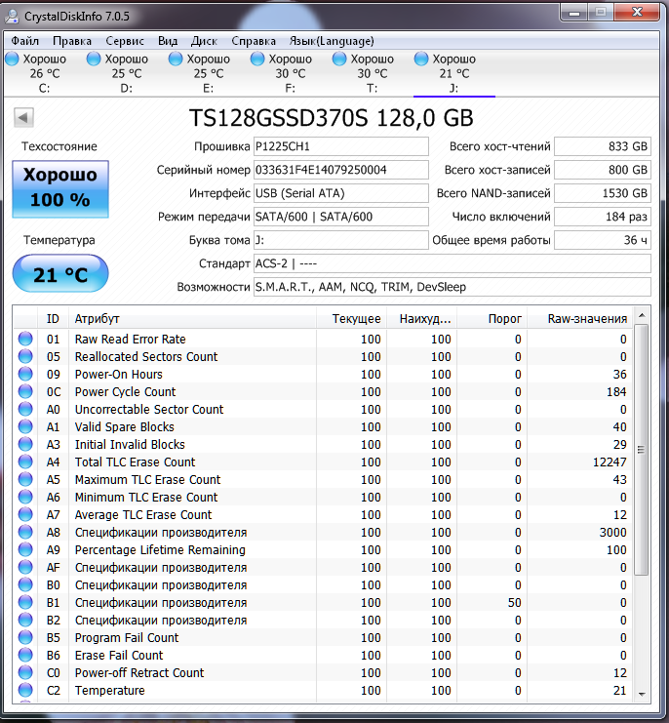Click status orb for Uncorrectable Sector Count
669x723 pixels.
[25, 409]
